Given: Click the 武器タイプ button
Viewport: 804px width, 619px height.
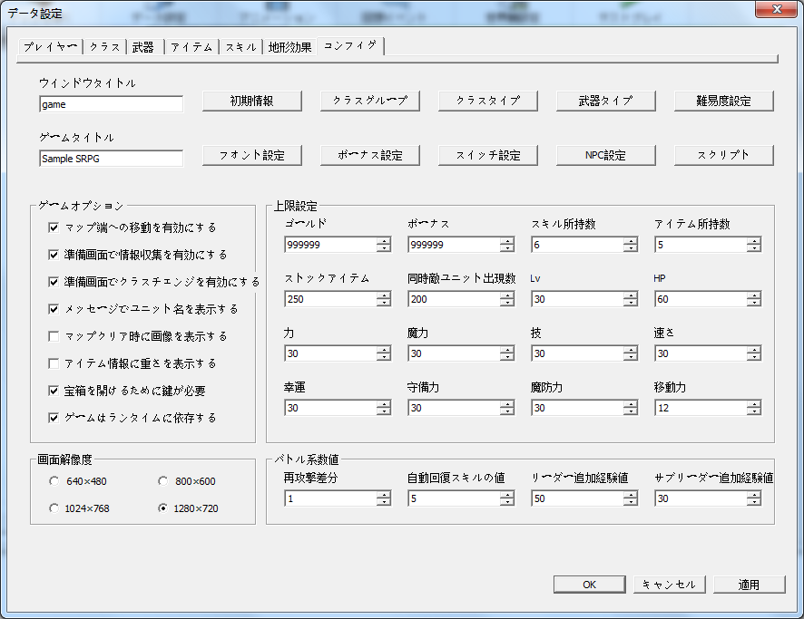Looking at the screenshot, I should tap(605, 101).
